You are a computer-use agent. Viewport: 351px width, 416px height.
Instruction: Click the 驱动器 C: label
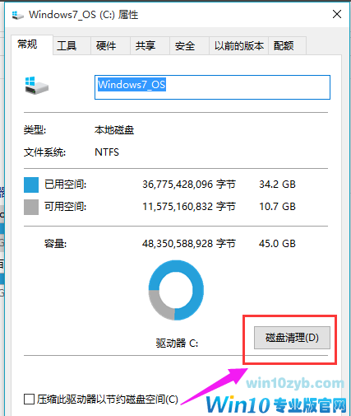pos(177,344)
